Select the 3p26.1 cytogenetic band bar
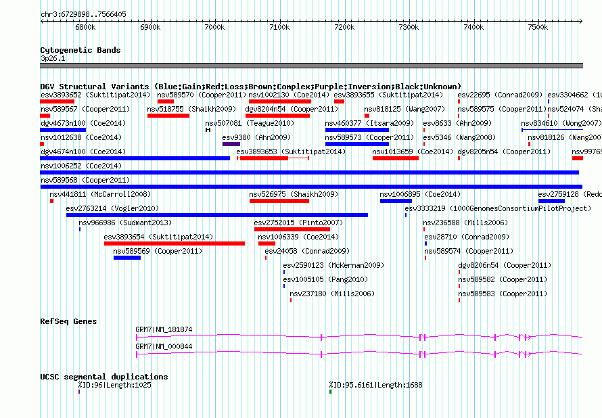Viewport: 602px width, 418px height. click(x=311, y=66)
